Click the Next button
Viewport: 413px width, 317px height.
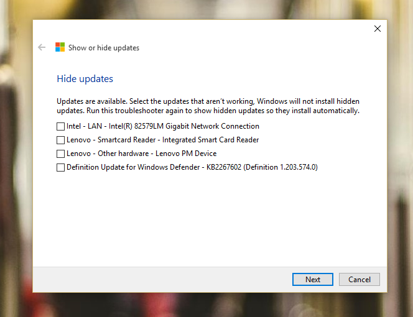click(313, 279)
